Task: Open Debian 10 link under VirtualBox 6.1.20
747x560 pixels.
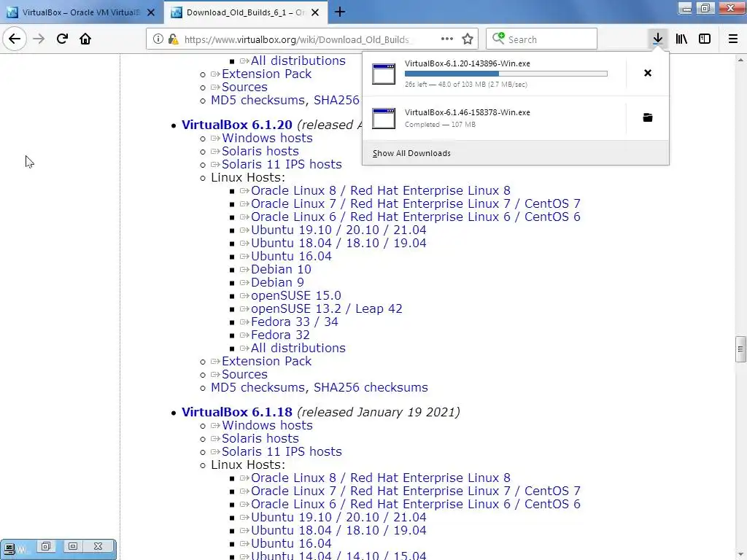Action: 281,269
